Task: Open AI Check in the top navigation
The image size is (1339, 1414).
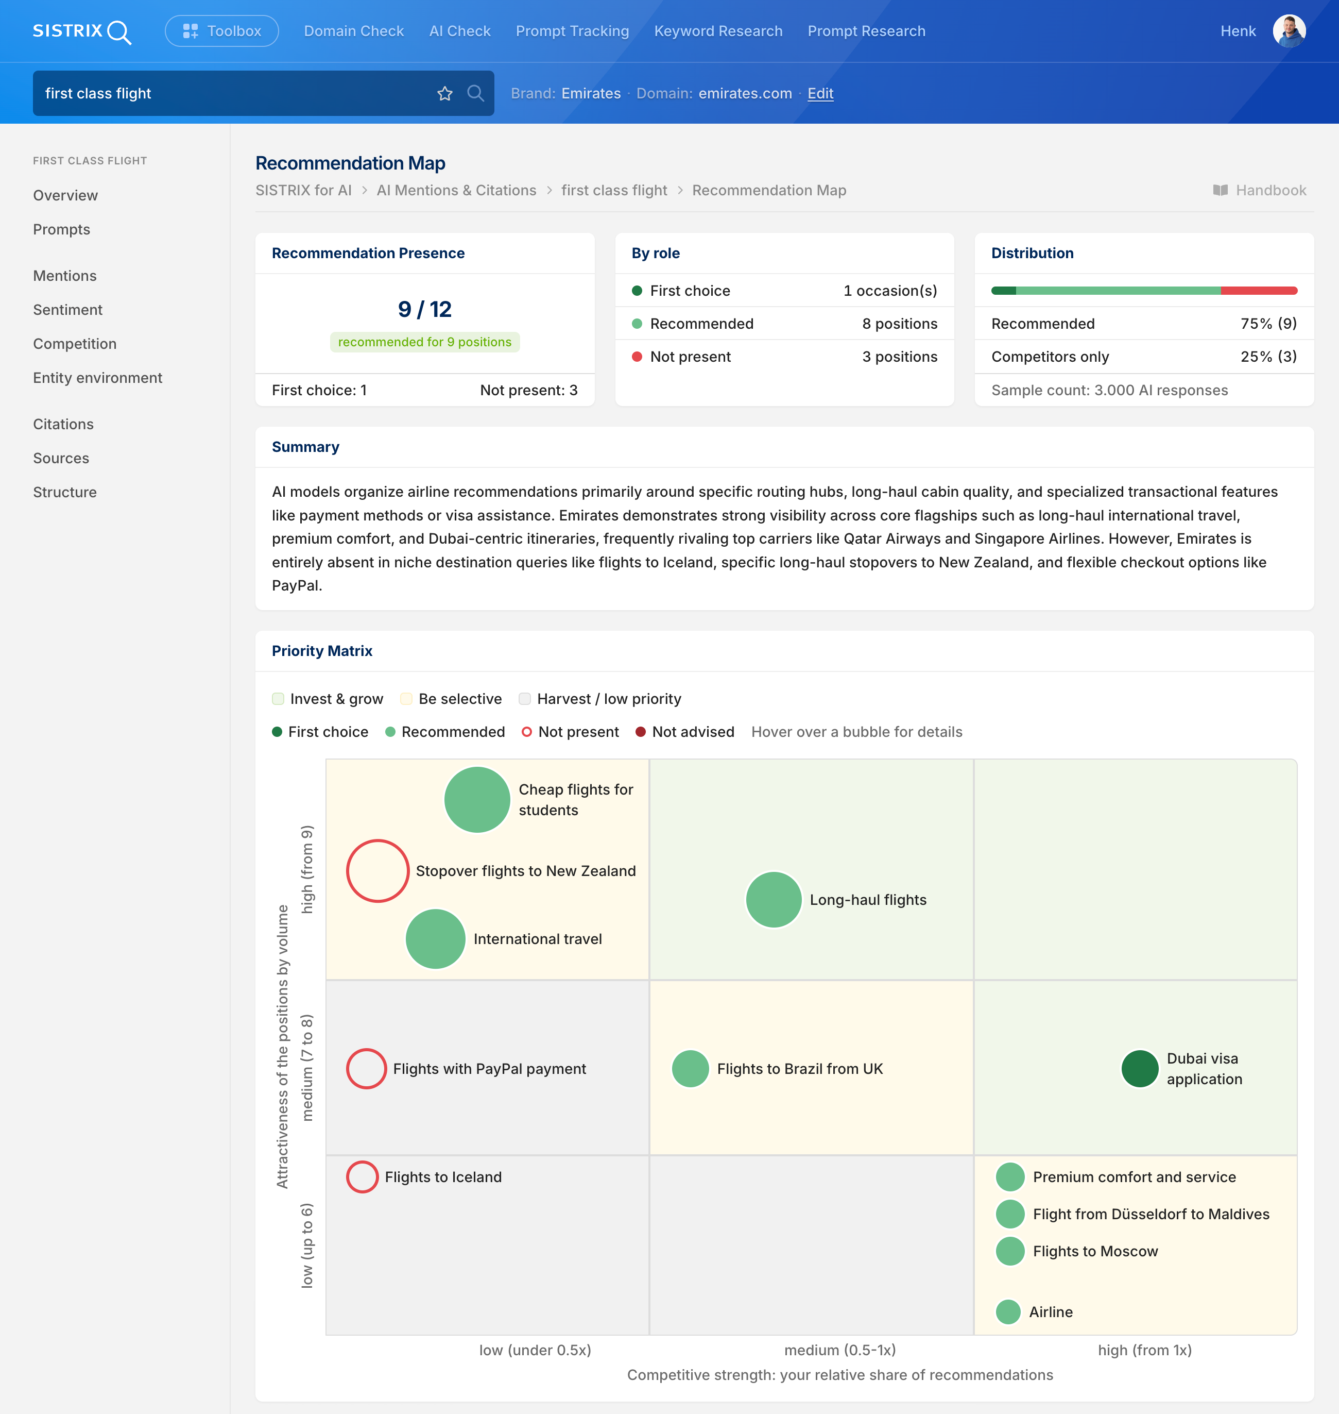Action: [460, 31]
